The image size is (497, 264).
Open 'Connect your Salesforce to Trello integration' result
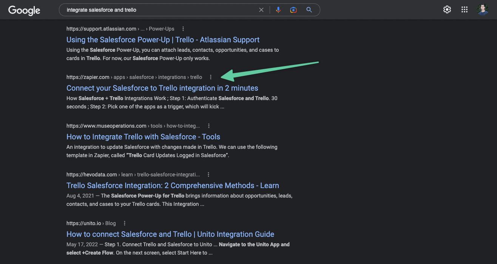point(162,88)
